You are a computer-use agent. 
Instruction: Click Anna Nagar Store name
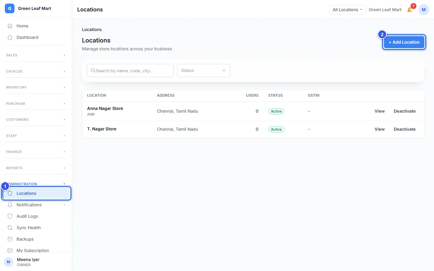point(105,108)
